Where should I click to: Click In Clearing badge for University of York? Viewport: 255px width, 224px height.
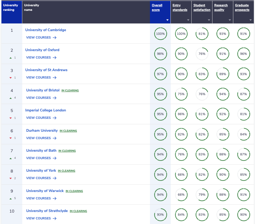click(67, 171)
